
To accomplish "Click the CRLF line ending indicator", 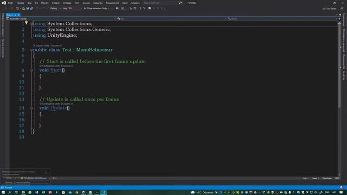I will pos(337,178).
